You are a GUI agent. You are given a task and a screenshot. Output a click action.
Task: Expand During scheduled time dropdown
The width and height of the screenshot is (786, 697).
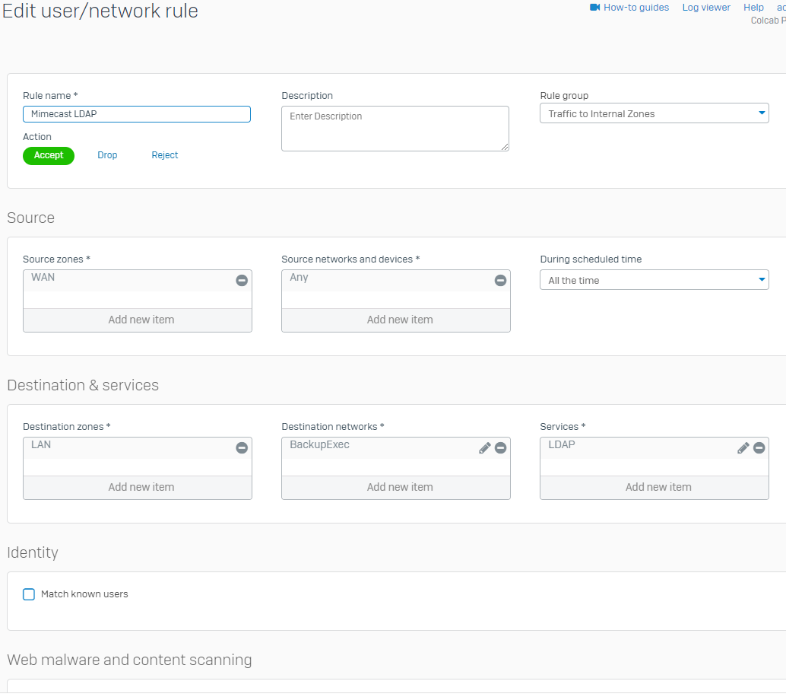click(654, 280)
